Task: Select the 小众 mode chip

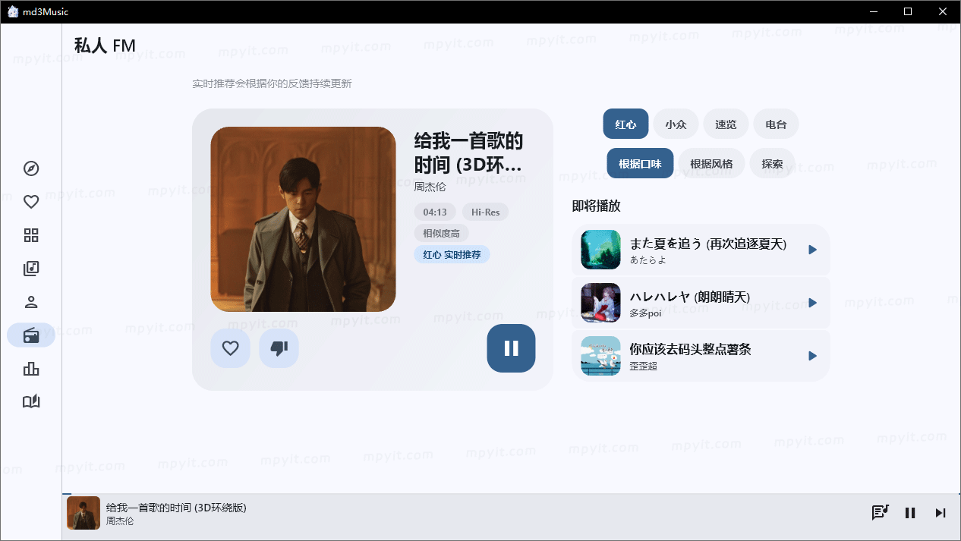Action: (676, 124)
